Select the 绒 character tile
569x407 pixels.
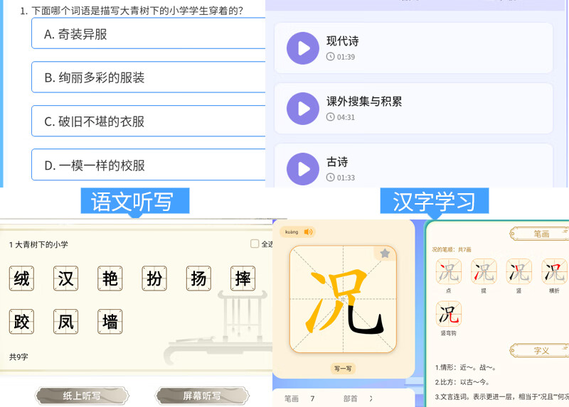coord(21,278)
